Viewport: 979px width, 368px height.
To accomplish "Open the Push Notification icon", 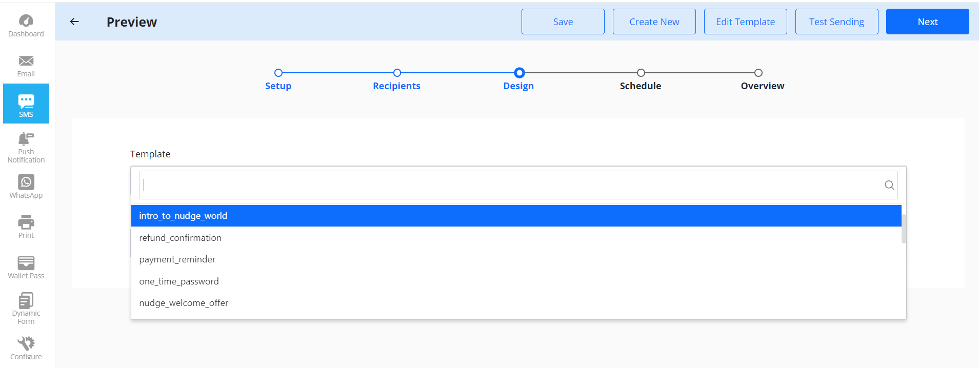I will pyautogui.click(x=26, y=139).
